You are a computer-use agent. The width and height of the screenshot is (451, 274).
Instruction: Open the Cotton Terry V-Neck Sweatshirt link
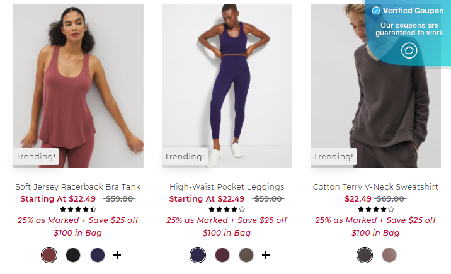[375, 187]
